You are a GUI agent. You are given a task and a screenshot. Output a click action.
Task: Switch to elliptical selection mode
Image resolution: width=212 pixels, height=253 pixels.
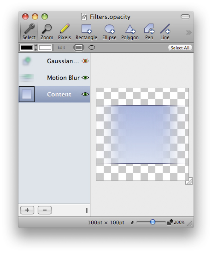click(92, 48)
